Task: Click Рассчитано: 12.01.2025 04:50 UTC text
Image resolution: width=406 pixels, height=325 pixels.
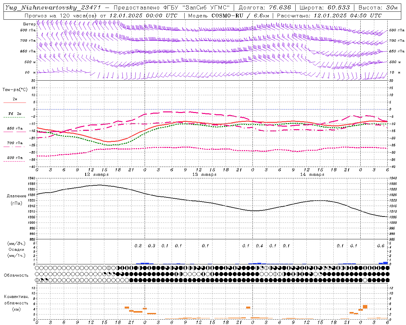Action: pyautogui.click(x=329, y=16)
